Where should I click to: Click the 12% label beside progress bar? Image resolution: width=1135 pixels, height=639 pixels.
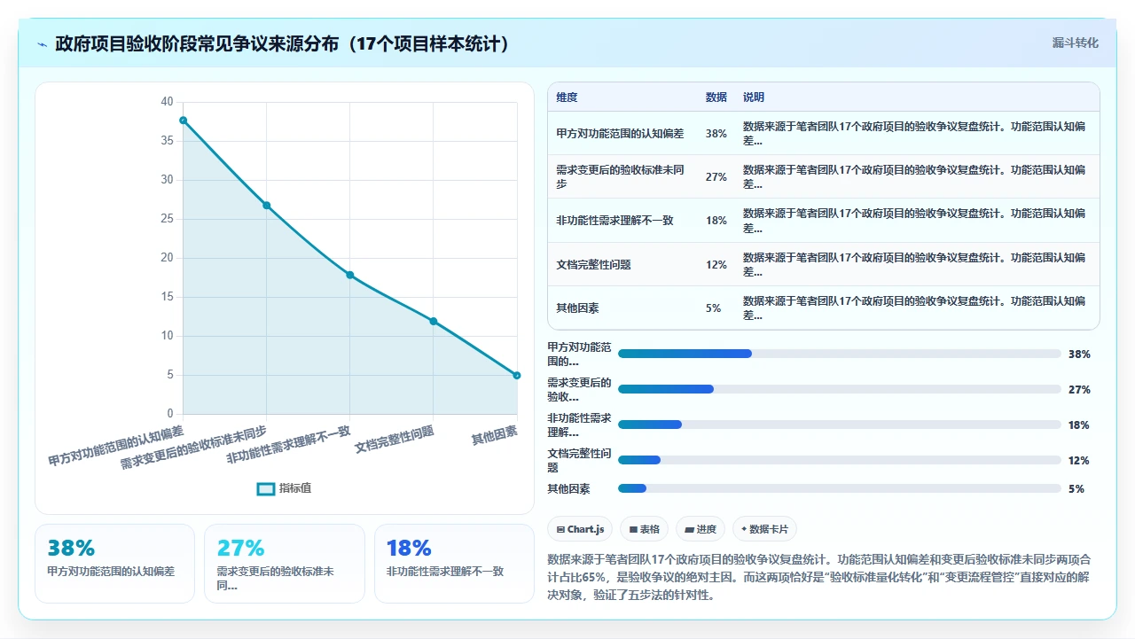click(1079, 461)
